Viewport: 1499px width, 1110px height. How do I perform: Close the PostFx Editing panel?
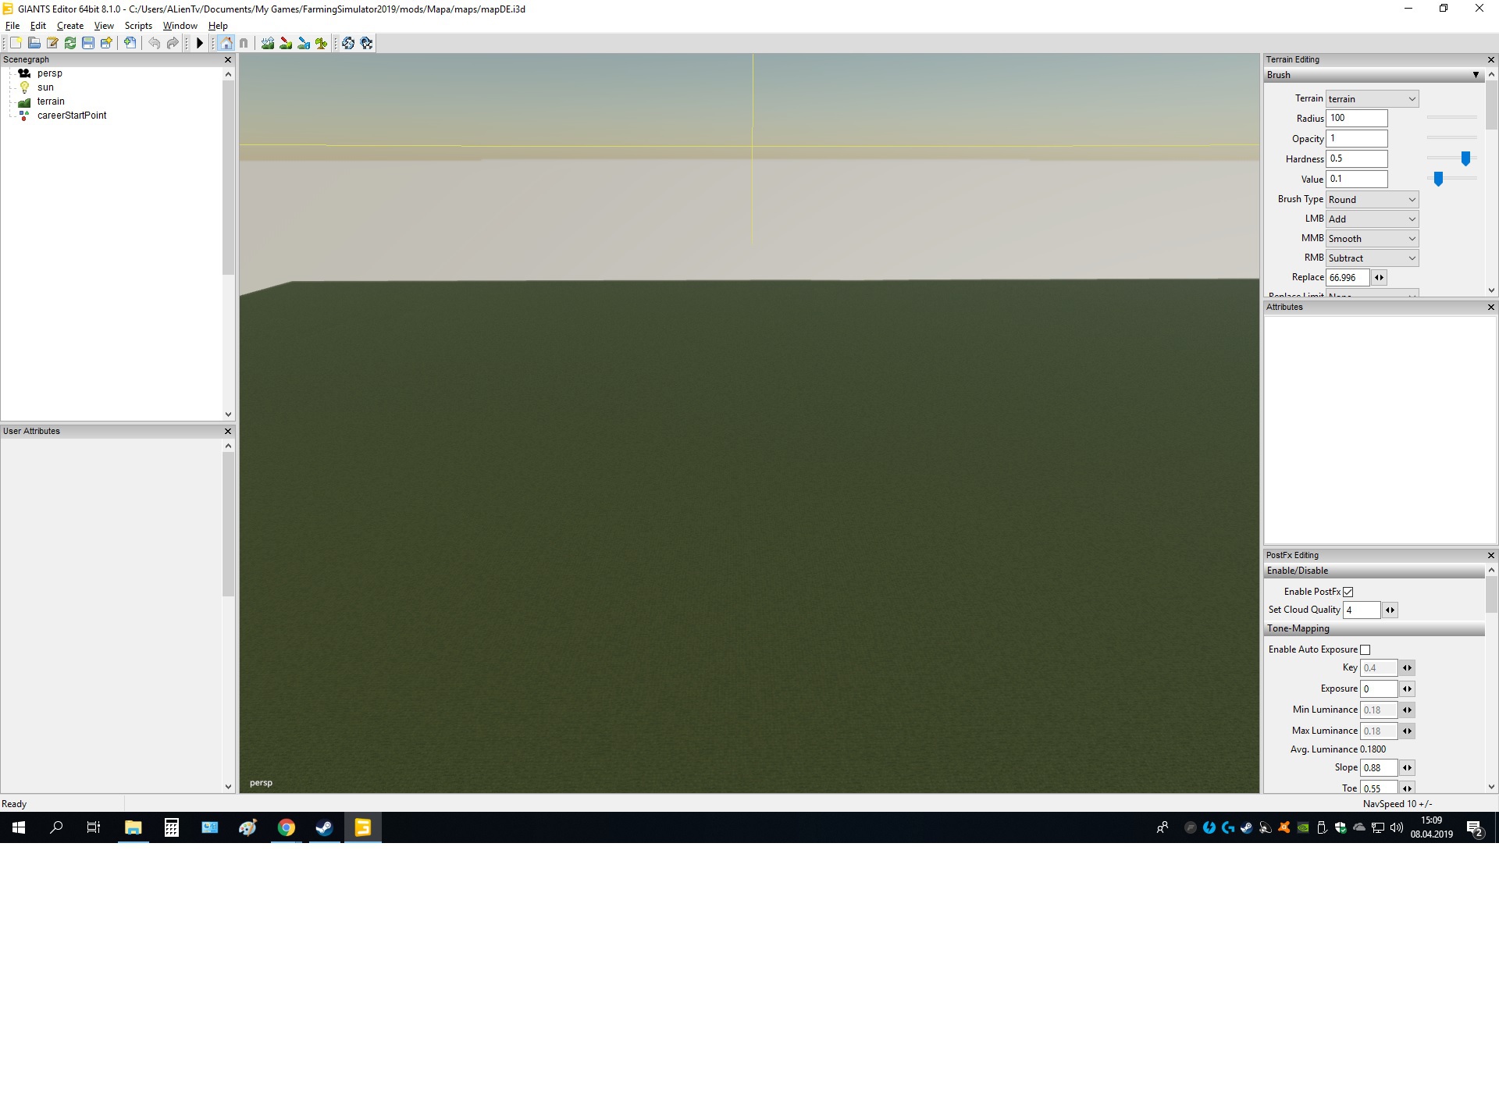click(x=1491, y=555)
